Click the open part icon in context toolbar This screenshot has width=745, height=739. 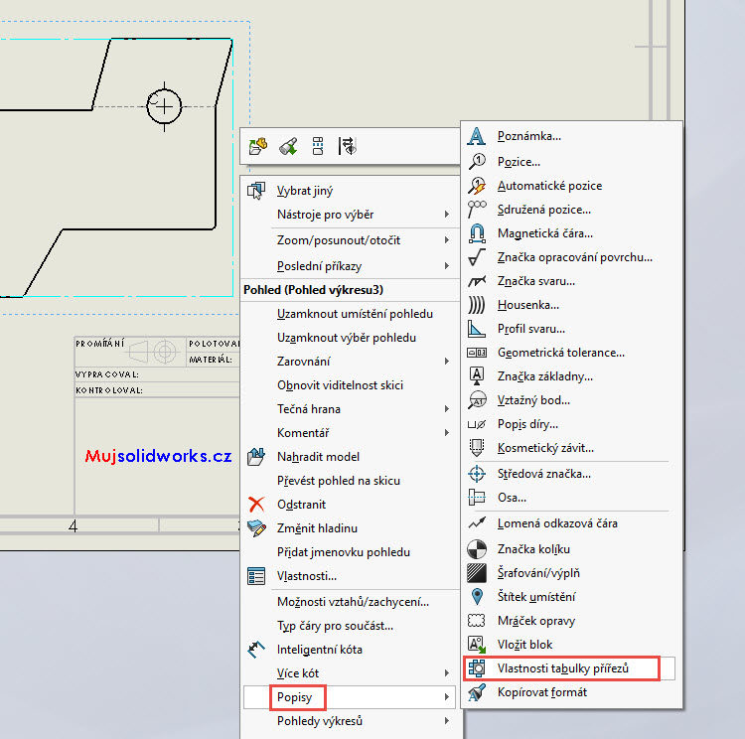(258, 146)
